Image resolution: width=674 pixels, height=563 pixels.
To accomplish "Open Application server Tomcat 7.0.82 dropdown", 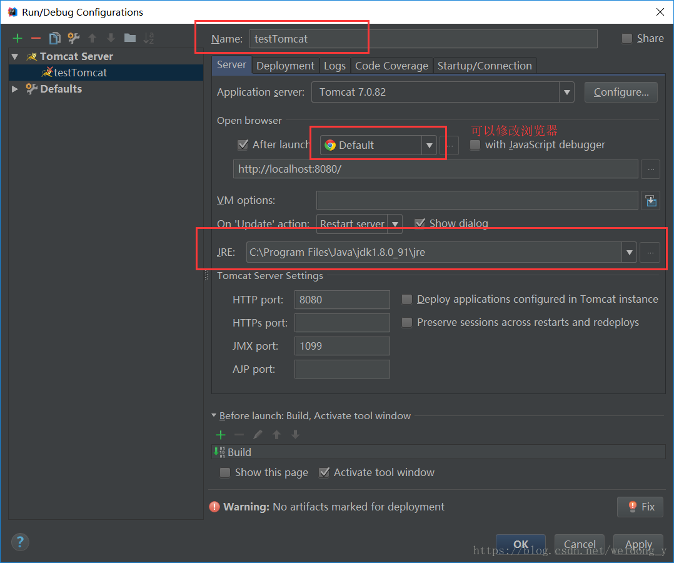I will (x=566, y=92).
